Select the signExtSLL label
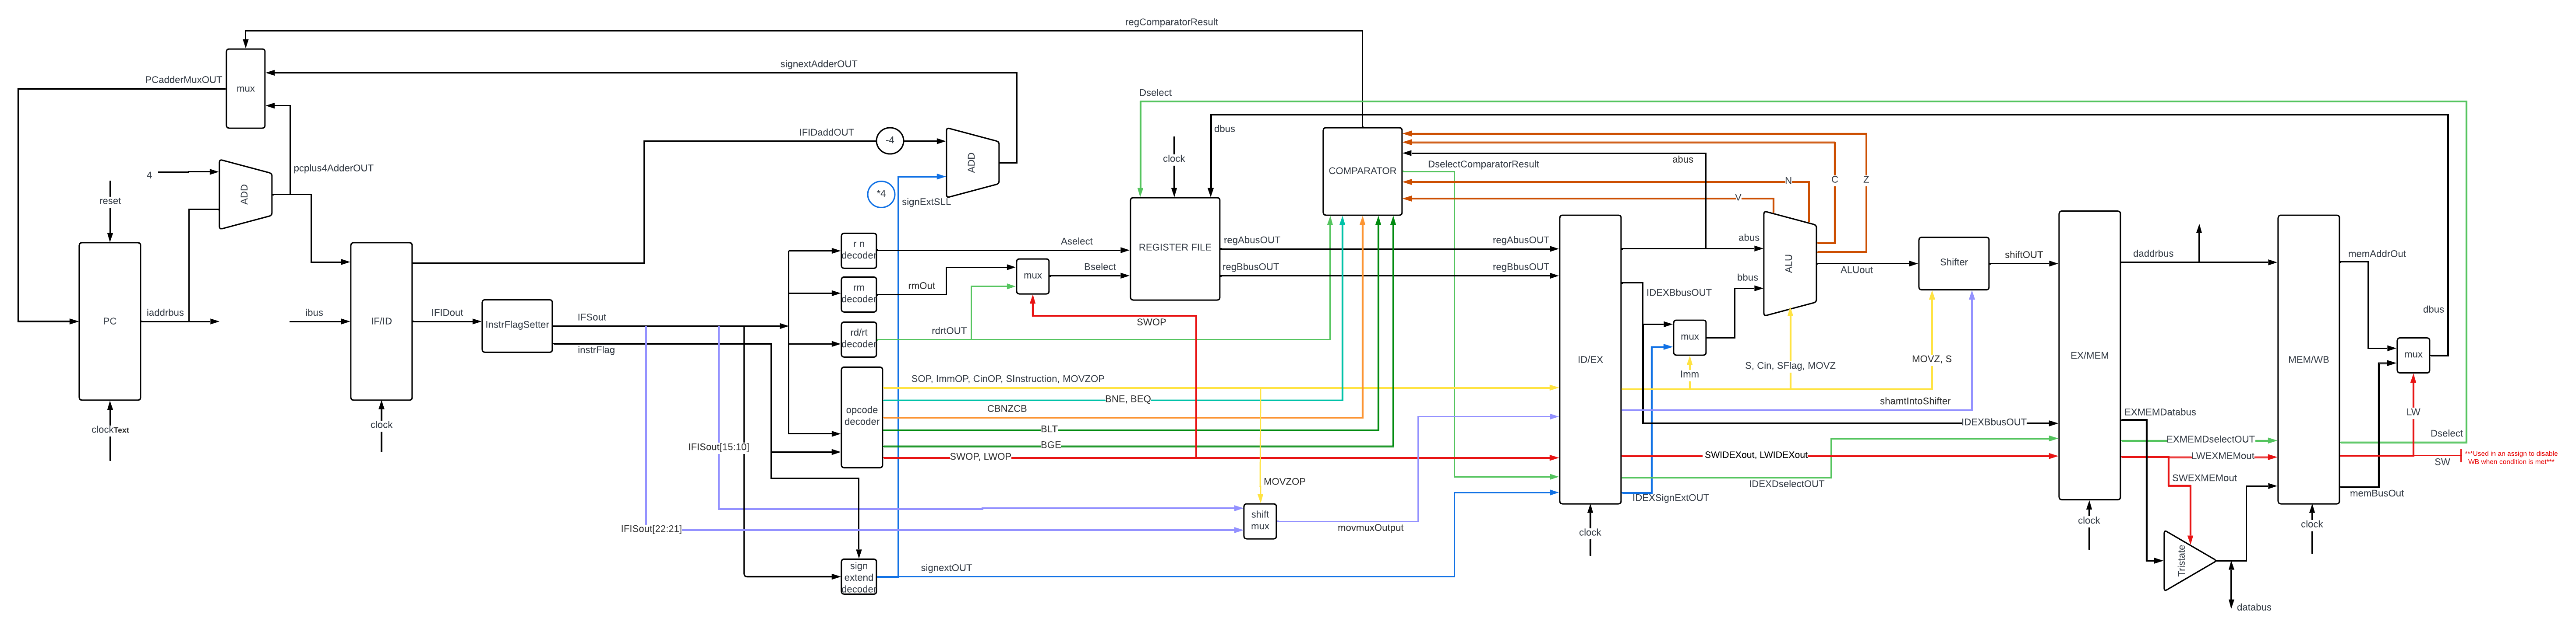 (926, 202)
